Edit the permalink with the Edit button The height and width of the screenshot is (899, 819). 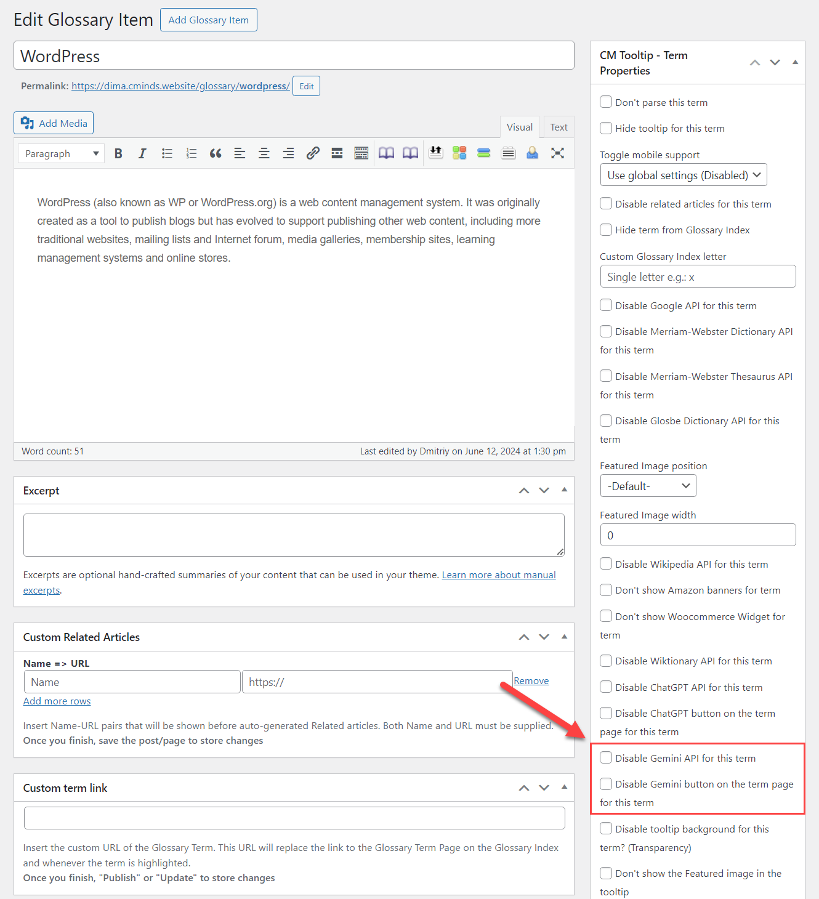coord(306,86)
